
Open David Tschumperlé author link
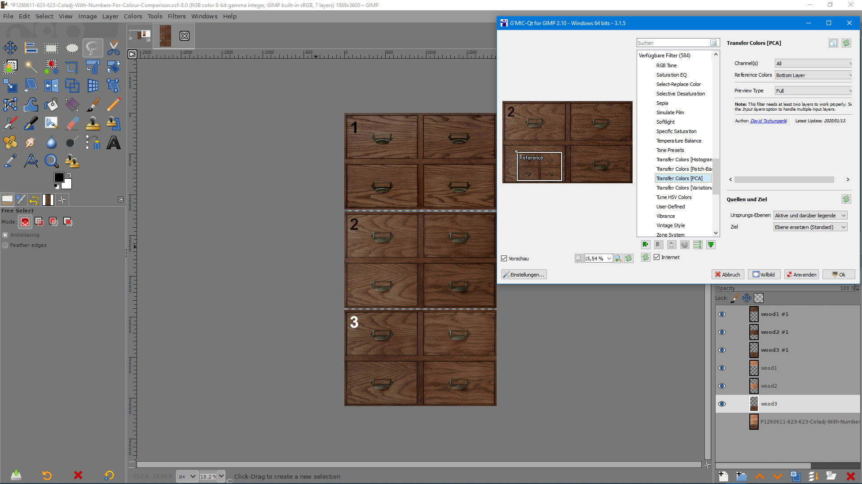768,121
